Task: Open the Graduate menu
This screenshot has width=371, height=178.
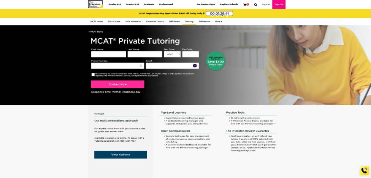Action: click(x=149, y=4)
